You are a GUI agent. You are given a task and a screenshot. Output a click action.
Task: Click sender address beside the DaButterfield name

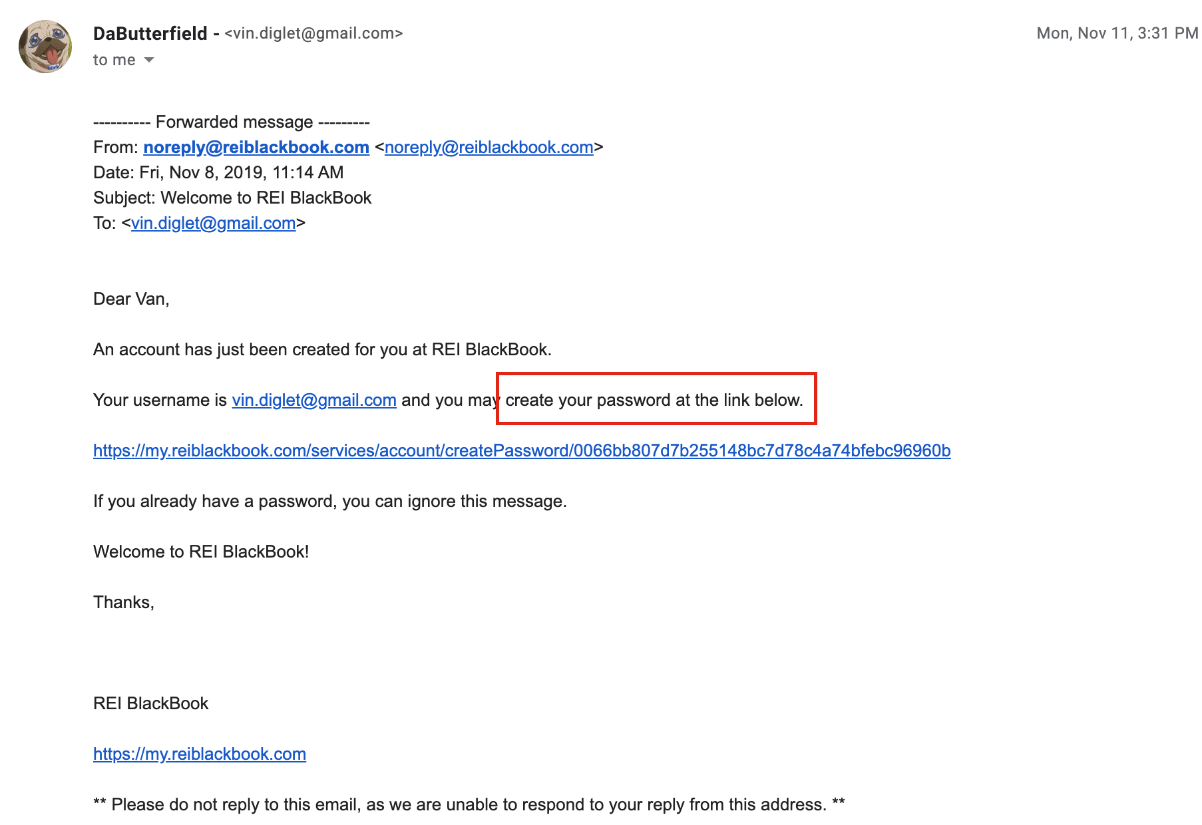click(x=313, y=33)
